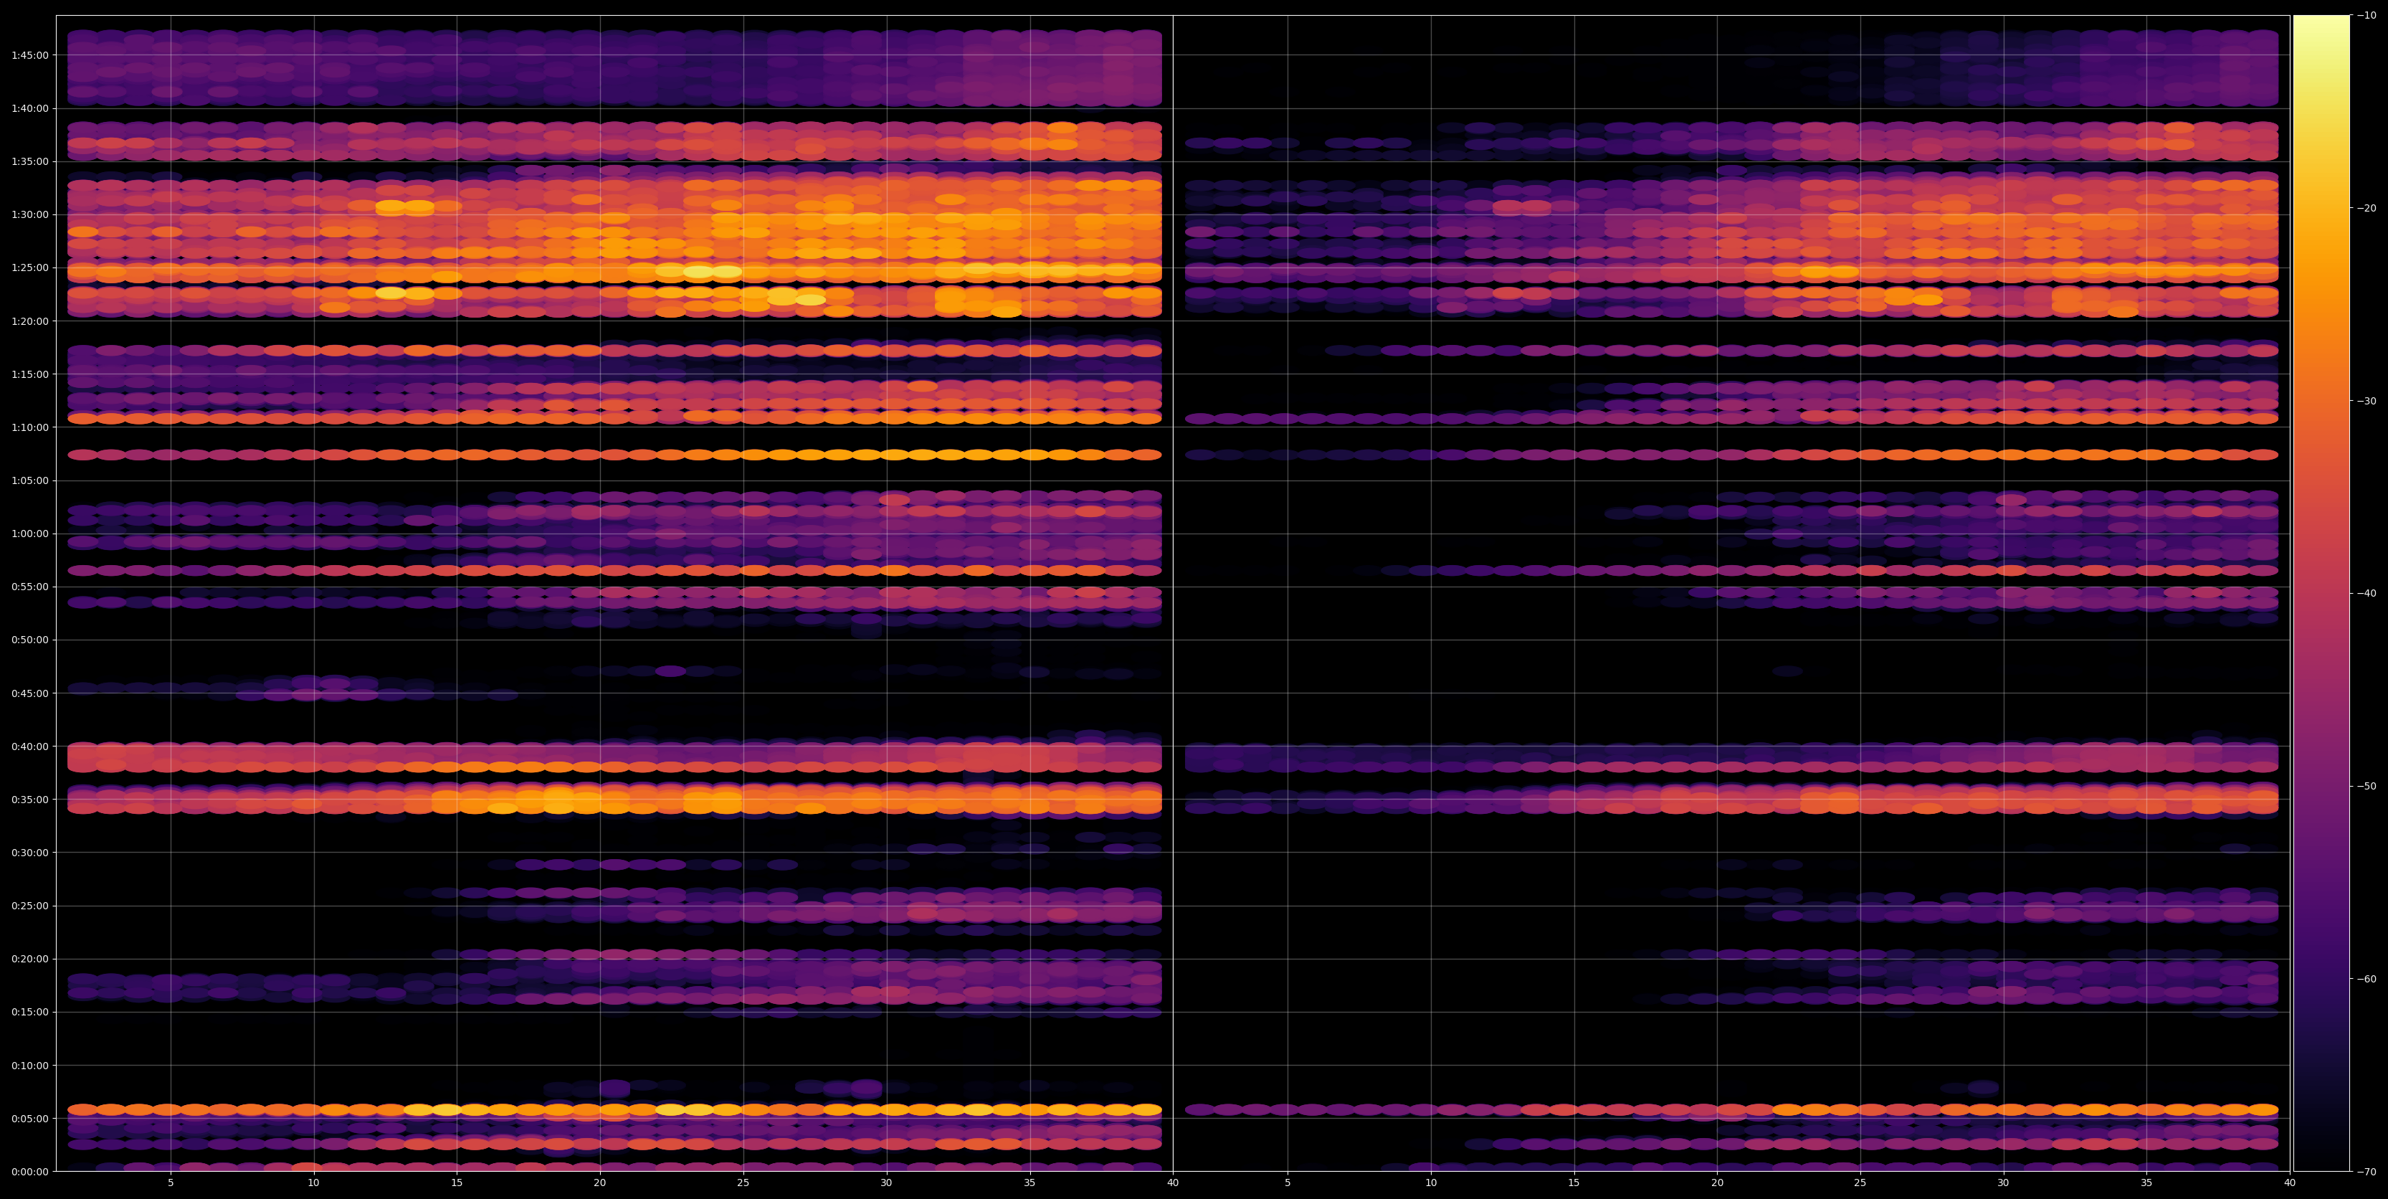Select the −60 colorbar label
The image size is (2388, 1199).
2366,980
